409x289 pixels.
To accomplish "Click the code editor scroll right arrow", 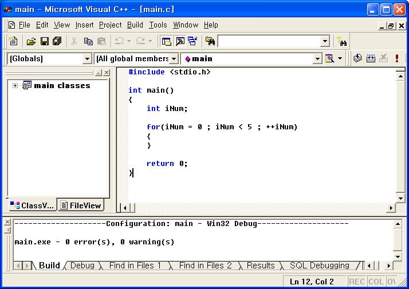I will tap(391, 208).
